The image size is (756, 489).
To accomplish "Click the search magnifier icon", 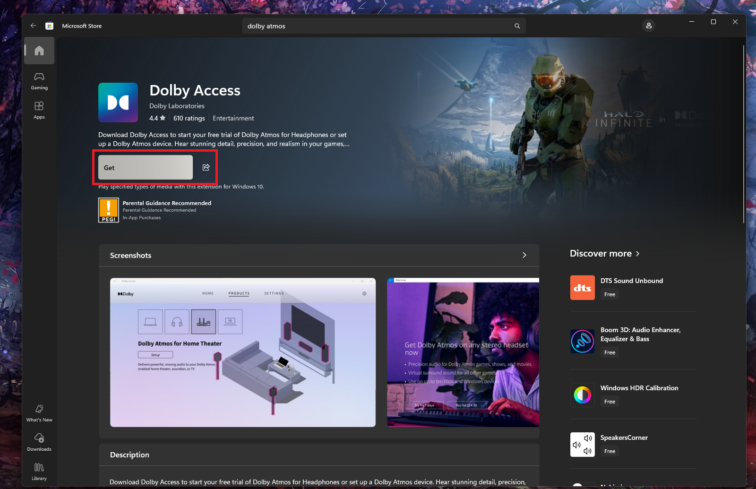I will tap(517, 26).
